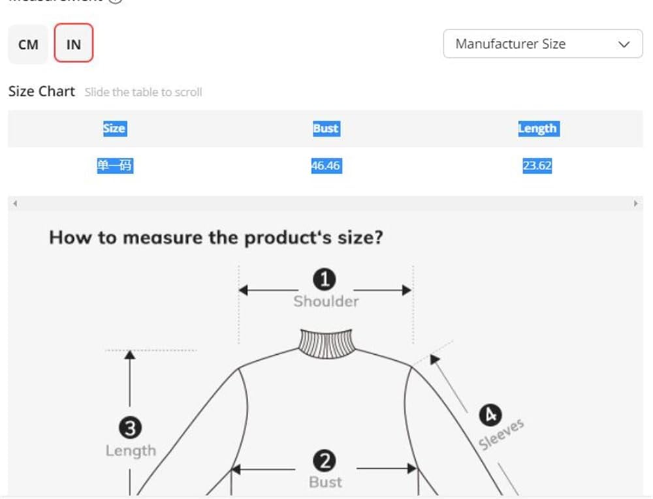The image size is (653, 499).
Task: Click the 46.46 bust value cell
Action: 325,166
